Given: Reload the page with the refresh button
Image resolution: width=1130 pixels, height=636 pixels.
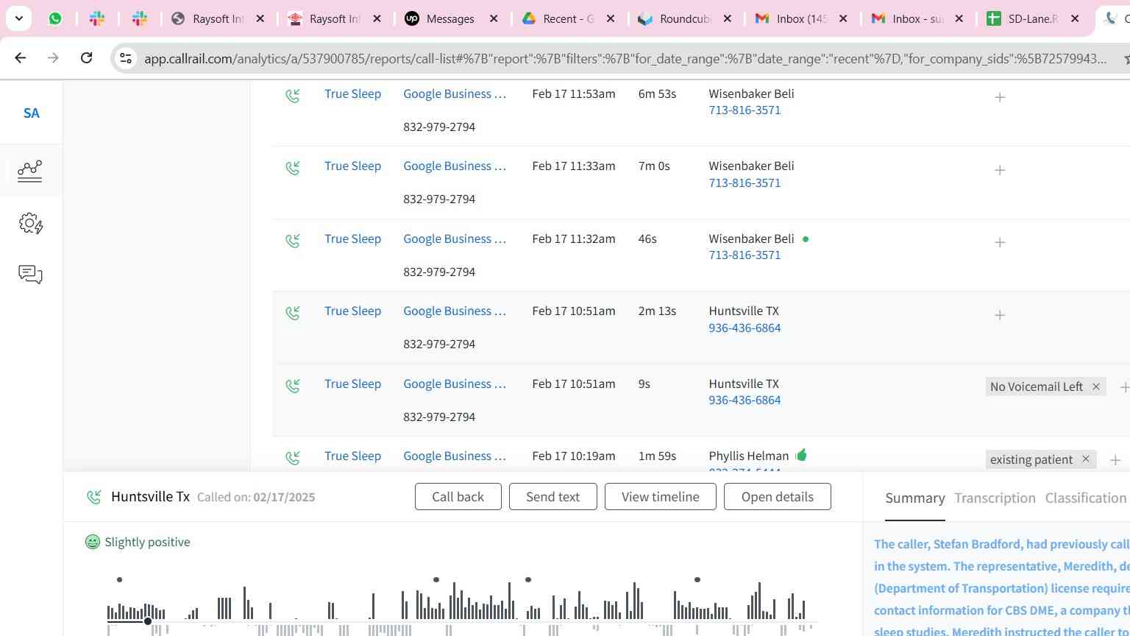Looking at the screenshot, I should [x=86, y=57].
